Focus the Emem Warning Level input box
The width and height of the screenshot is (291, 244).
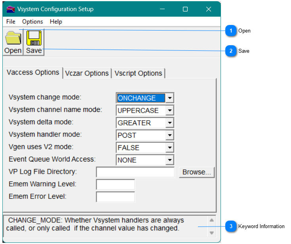click(x=115, y=184)
